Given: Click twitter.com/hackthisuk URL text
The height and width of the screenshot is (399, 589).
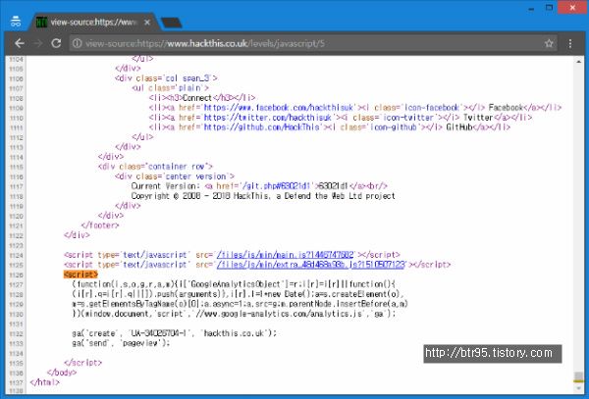Looking at the screenshot, I should (267, 118).
